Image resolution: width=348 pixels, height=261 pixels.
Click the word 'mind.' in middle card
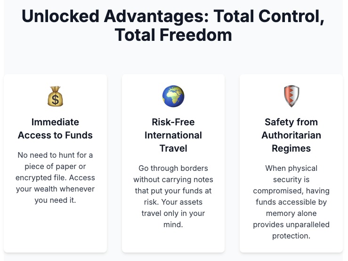click(x=173, y=224)
